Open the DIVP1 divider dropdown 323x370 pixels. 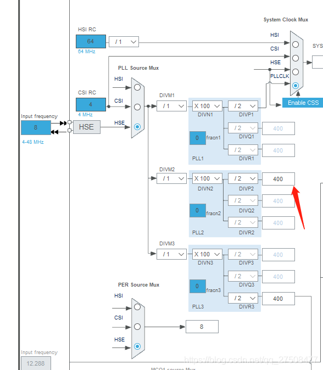[243, 106]
